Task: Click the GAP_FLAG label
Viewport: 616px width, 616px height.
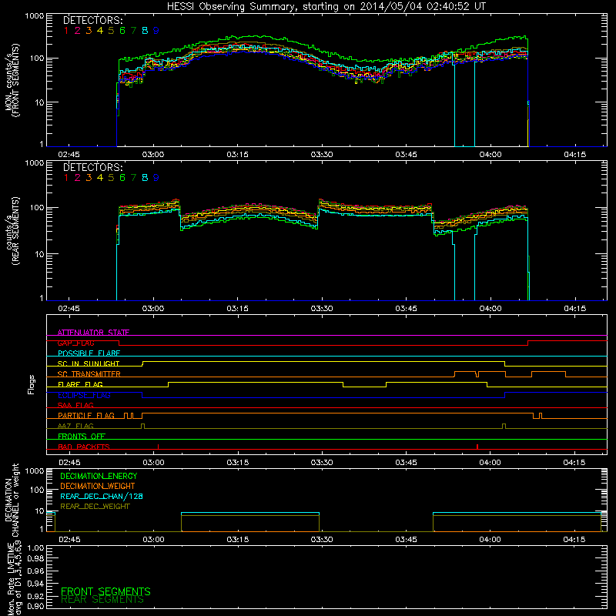Action: point(75,343)
